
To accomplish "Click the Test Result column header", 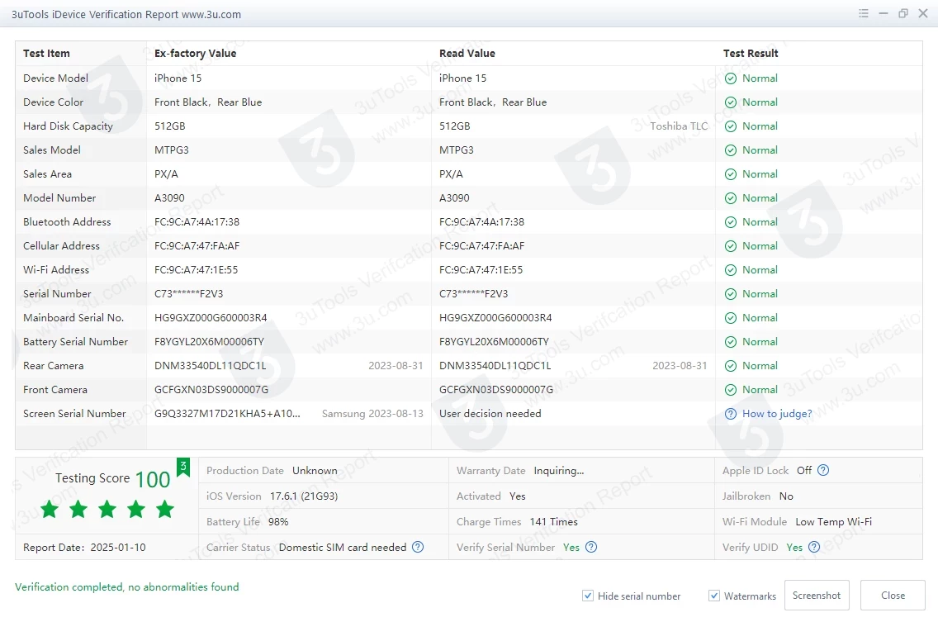I will [751, 54].
